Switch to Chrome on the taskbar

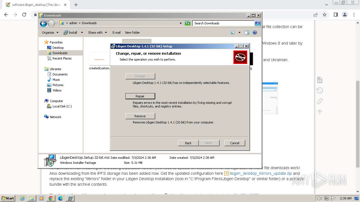[x=51, y=198]
